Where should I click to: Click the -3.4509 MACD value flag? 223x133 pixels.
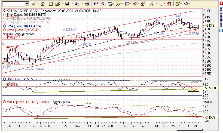(210, 117)
